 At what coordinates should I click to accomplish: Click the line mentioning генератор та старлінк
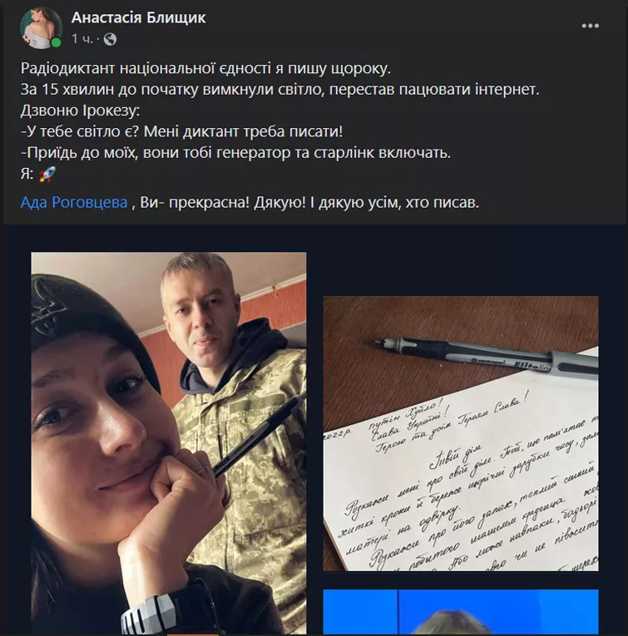(x=235, y=153)
